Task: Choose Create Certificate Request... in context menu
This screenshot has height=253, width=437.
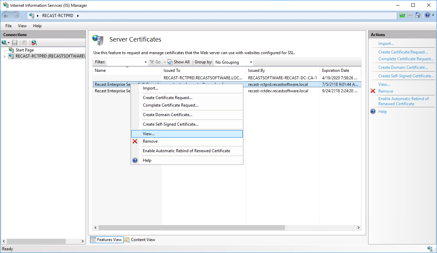Action: coord(187,98)
